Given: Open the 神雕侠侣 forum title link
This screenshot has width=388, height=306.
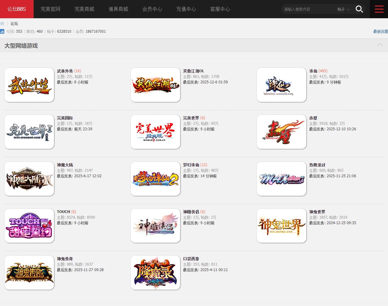Looking at the screenshot, I should click(191, 212).
